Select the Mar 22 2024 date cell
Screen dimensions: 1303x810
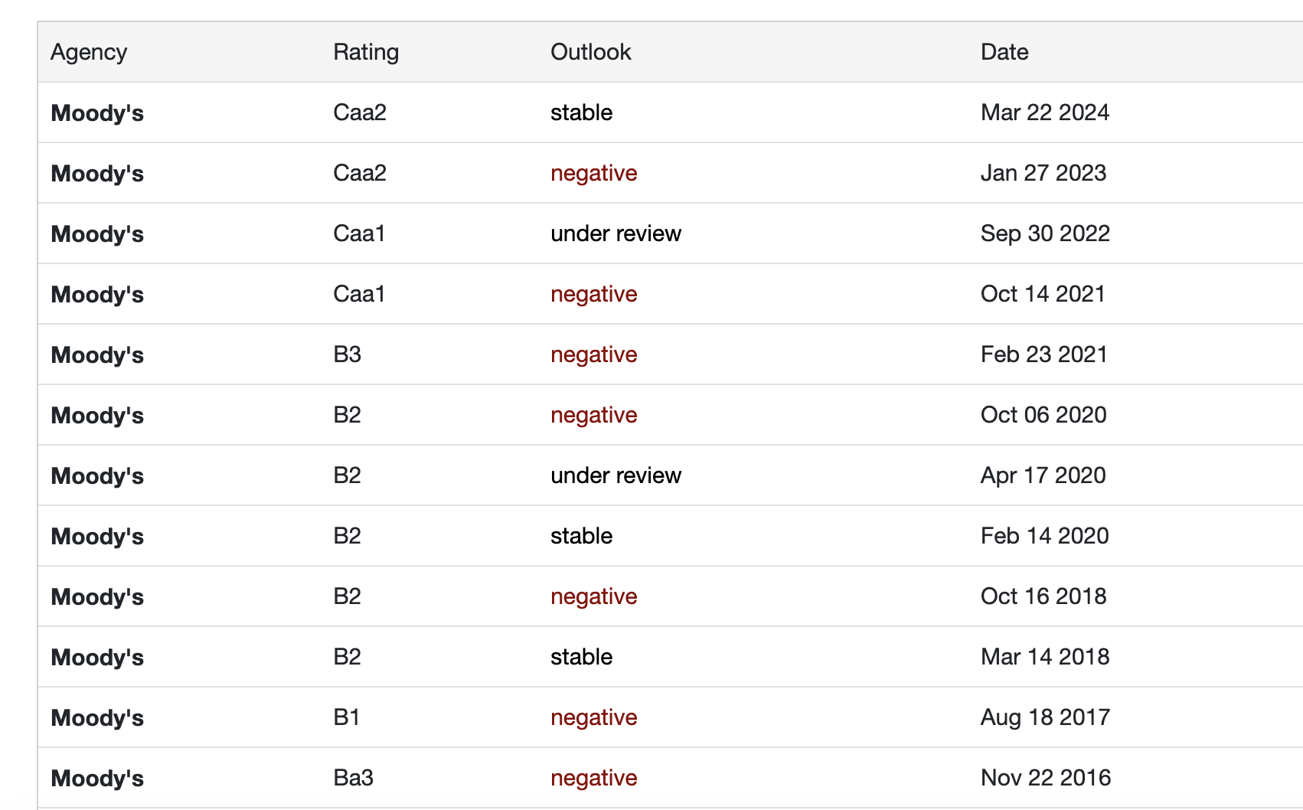click(1044, 113)
